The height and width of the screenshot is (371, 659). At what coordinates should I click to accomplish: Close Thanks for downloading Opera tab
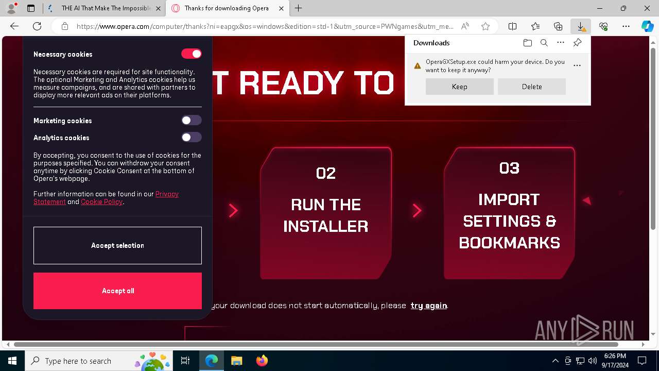(x=281, y=8)
